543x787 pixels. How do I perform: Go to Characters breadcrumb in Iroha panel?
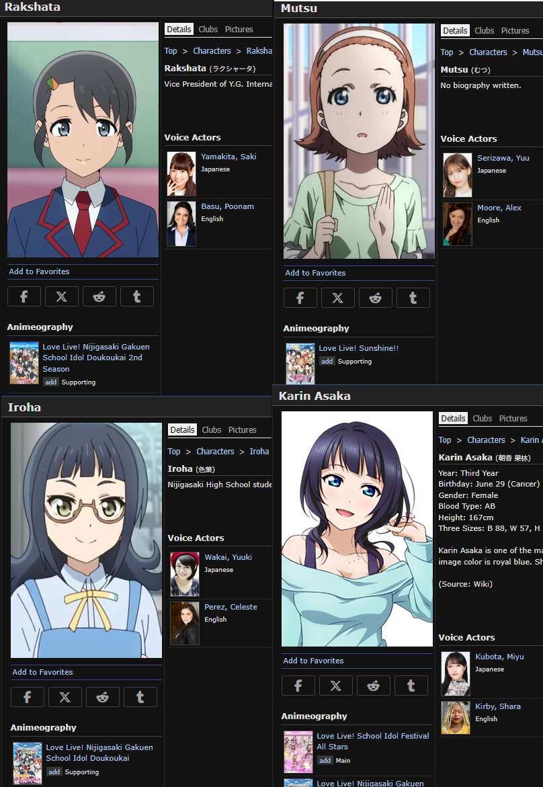(x=215, y=451)
